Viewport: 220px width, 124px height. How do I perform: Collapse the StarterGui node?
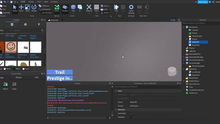point(184,69)
